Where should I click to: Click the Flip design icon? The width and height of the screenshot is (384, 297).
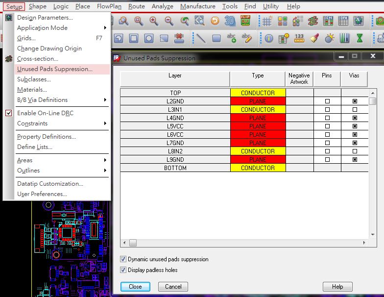click(x=245, y=21)
